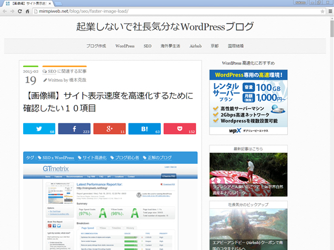Screen dimensions: 334x250
Task: Close the current browser tab
Action: point(50,4)
